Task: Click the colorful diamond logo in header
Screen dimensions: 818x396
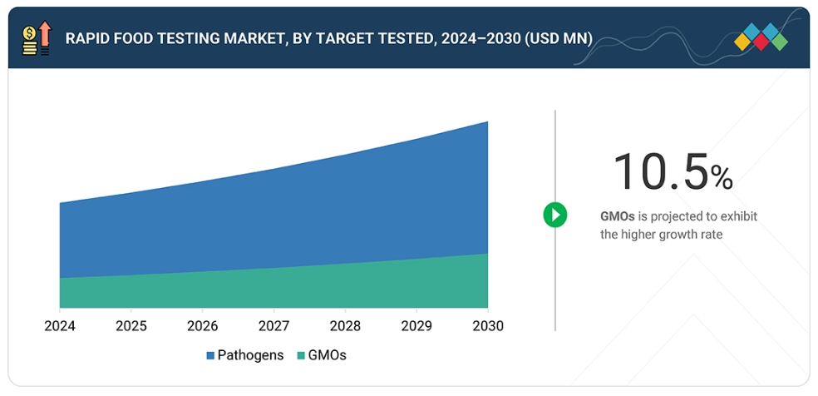Action: pyautogui.click(x=761, y=39)
